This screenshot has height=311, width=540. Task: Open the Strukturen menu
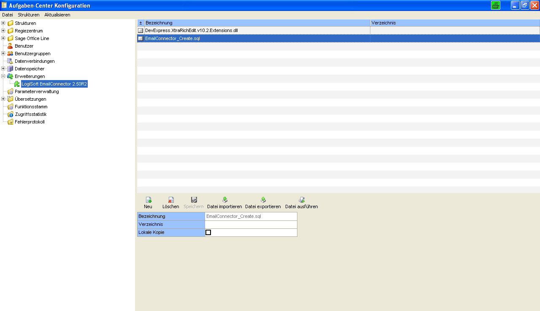(x=29, y=15)
